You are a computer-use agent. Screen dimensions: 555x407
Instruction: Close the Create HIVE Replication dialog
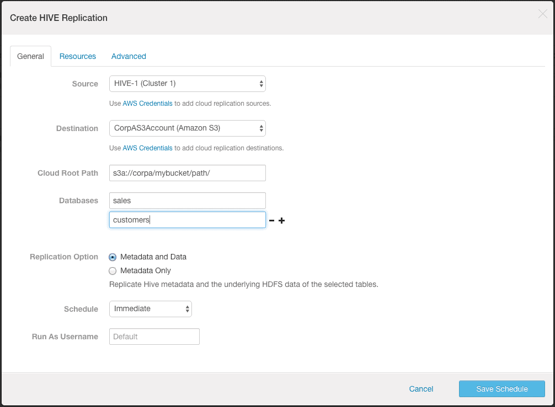(x=542, y=14)
